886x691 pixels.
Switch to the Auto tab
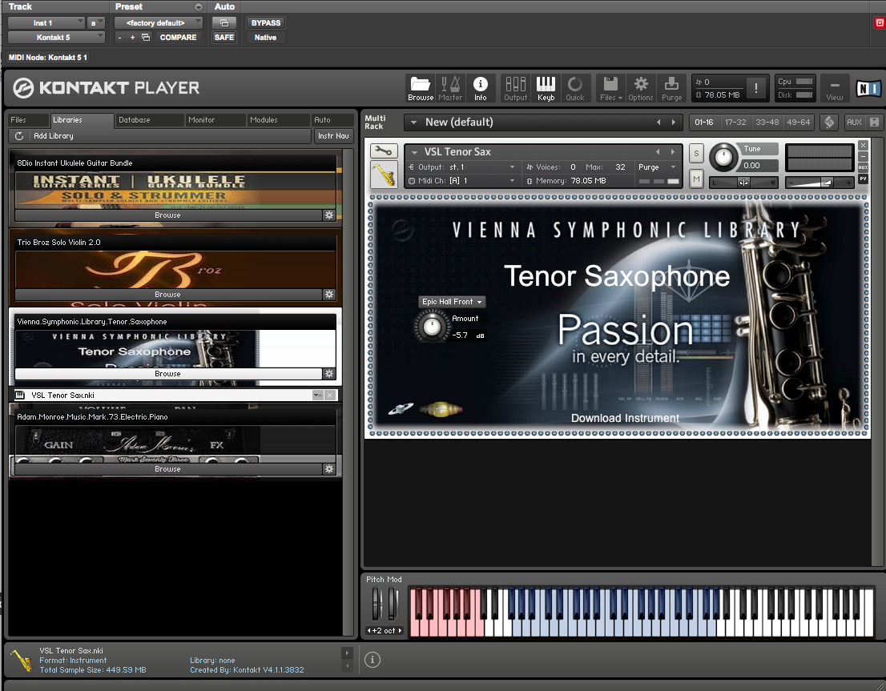(332, 120)
